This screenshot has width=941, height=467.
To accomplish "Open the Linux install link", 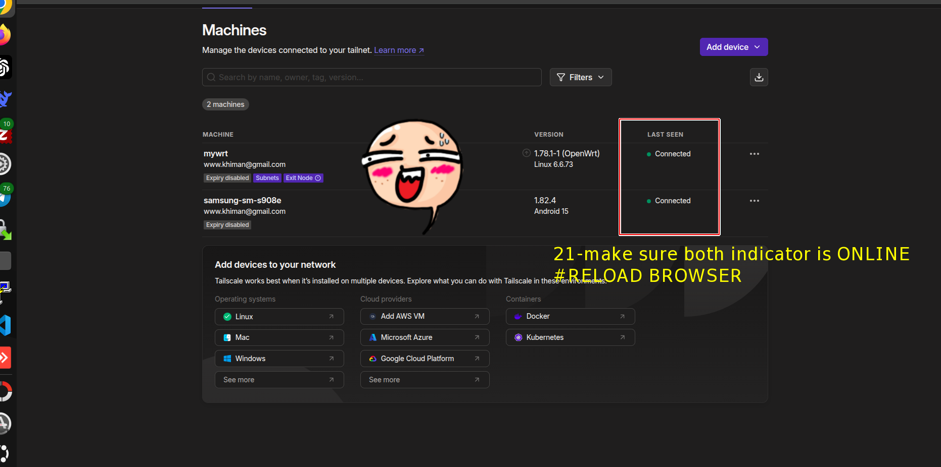I will tap(279, 317).
